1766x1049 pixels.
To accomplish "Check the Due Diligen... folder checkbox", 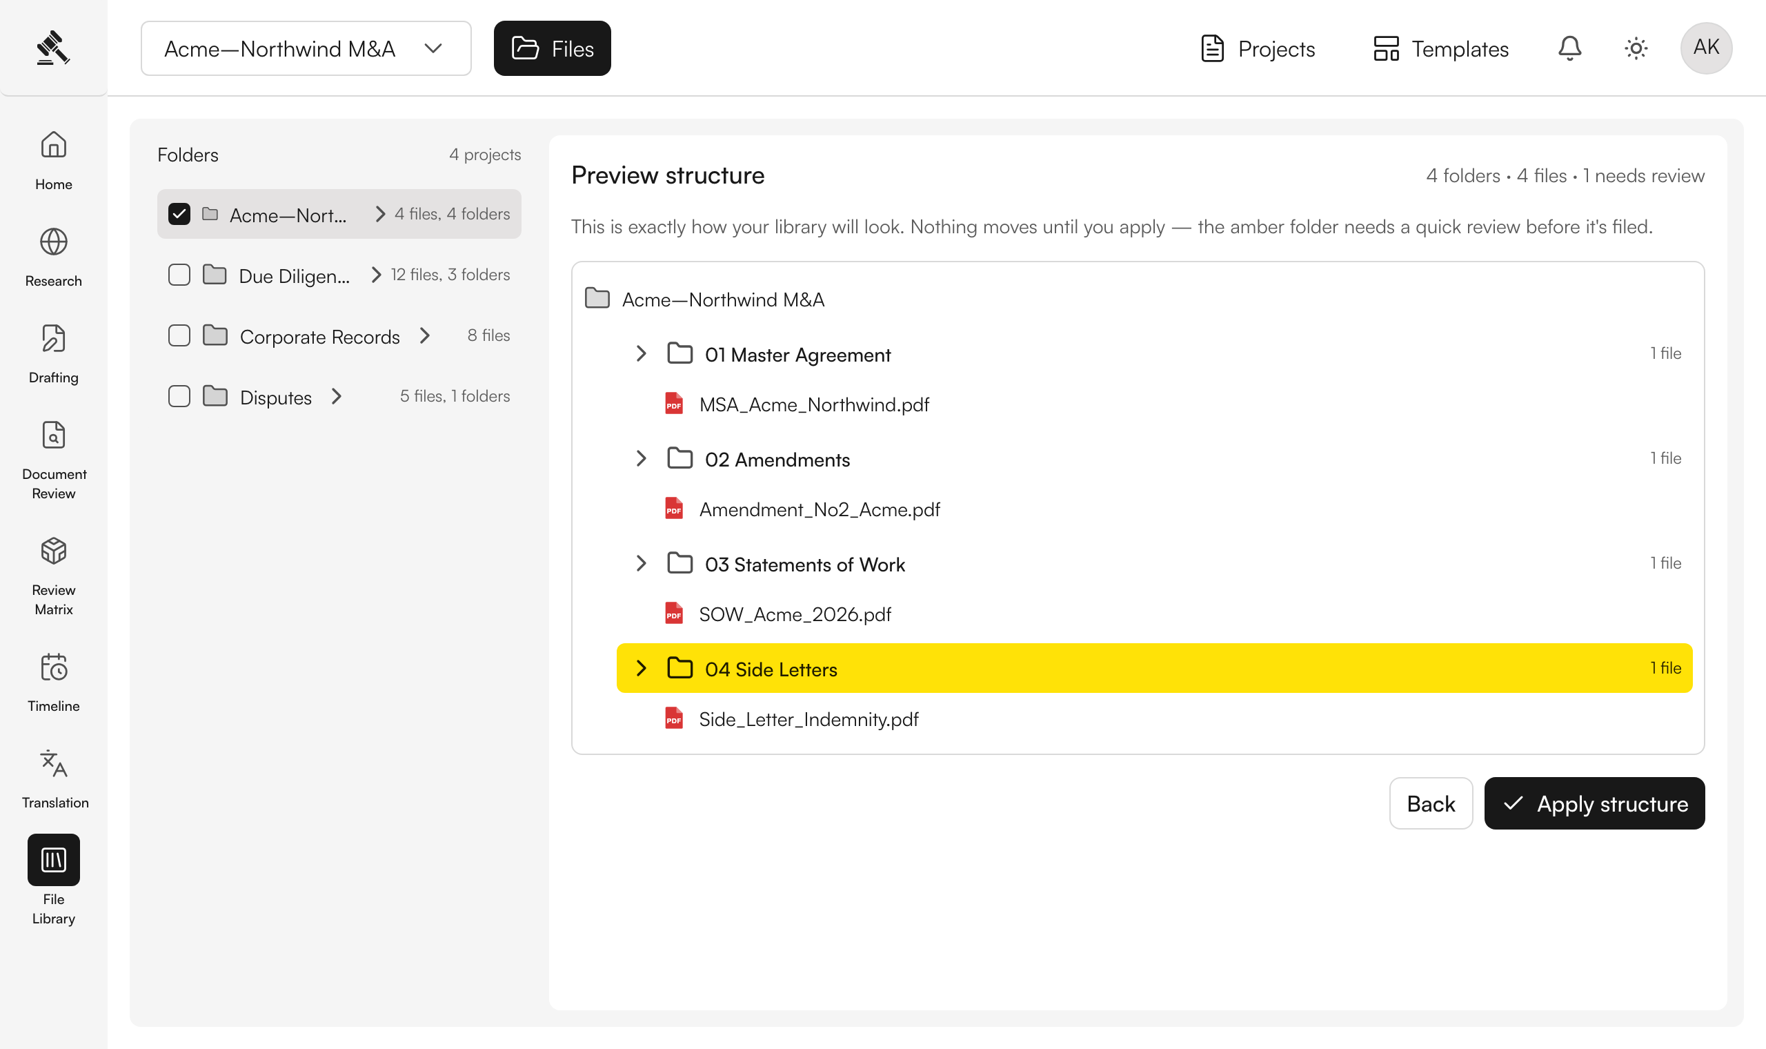I will click(x=179, y=274).
